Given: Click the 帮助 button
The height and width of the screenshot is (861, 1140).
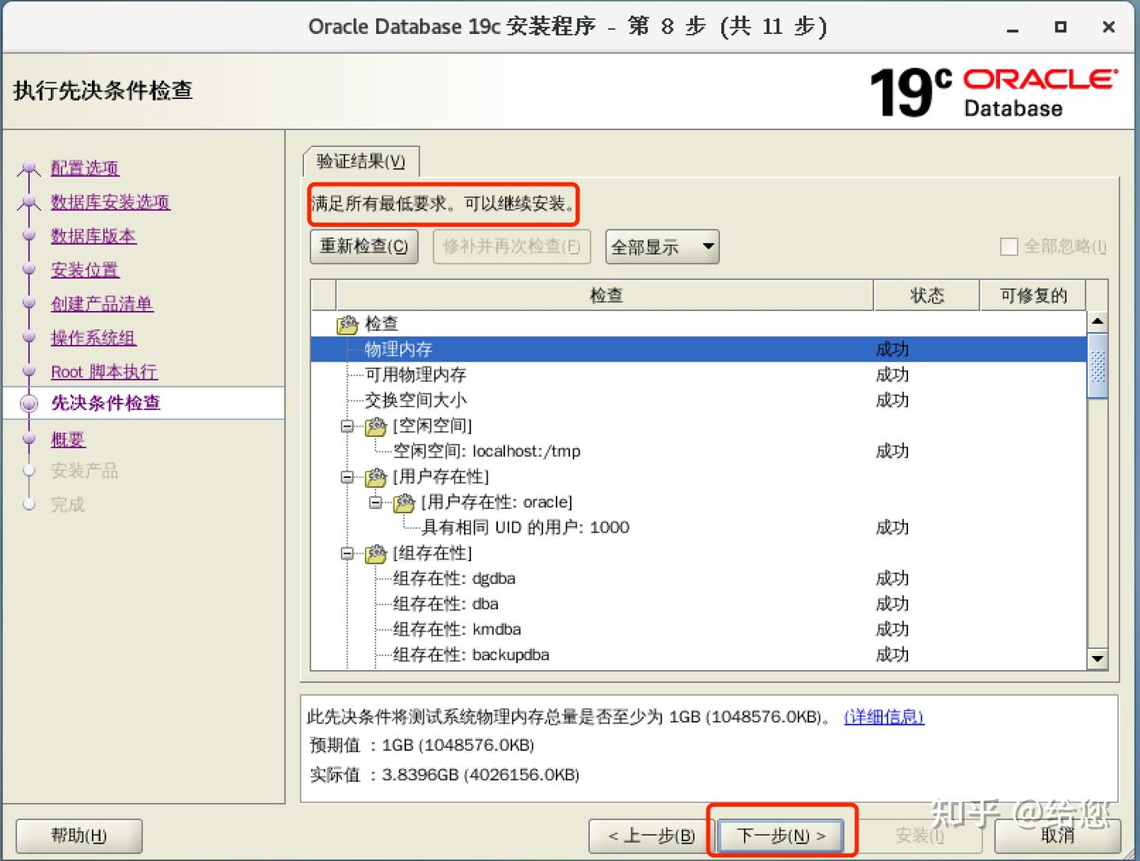Looking at the screenshot, I should pos(77,835).
